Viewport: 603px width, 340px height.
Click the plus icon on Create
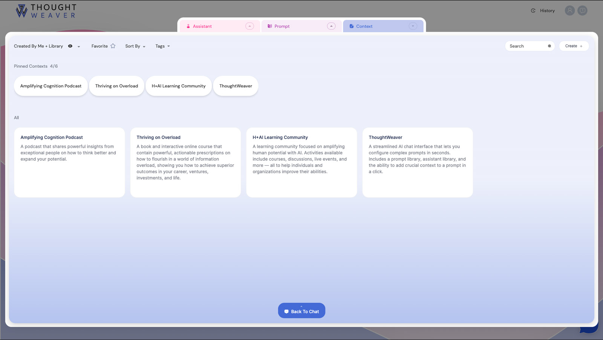click(x=581, y=46)
